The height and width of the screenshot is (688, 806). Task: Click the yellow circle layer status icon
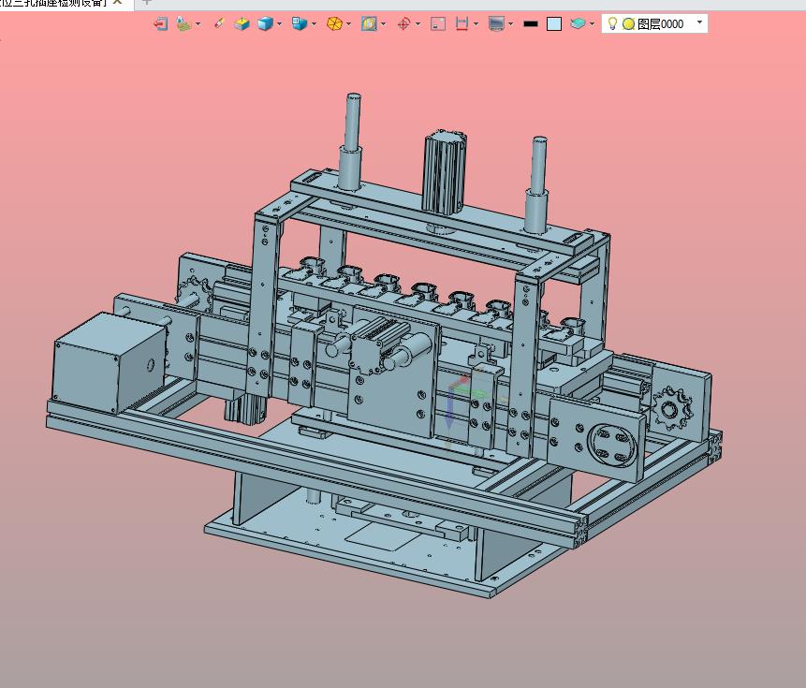pyautogui.click(x=628, y=24)
